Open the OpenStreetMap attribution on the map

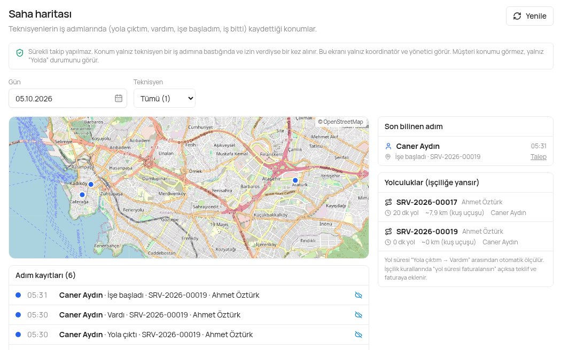pyautogui.click(x=340, y=122)
